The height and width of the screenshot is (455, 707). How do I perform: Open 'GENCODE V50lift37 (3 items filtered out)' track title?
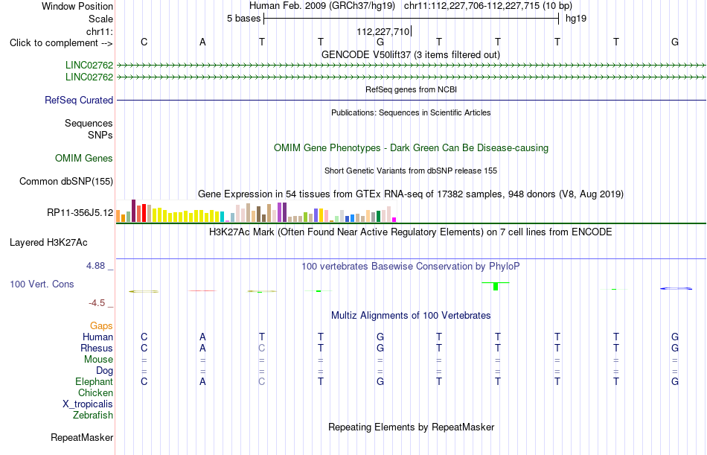pyautogui.click(x=410, y=54)
